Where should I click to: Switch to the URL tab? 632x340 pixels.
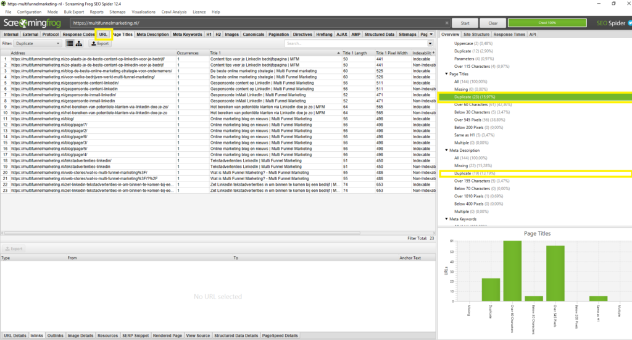pyautogui.click(x=103, y=34)
